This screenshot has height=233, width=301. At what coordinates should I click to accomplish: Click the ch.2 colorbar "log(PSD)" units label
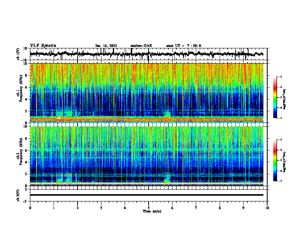(285, 162)
